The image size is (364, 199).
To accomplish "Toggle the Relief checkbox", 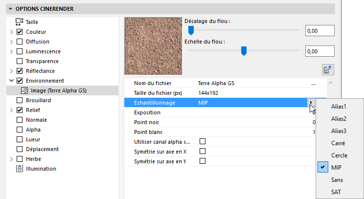I will click(20, 110).
